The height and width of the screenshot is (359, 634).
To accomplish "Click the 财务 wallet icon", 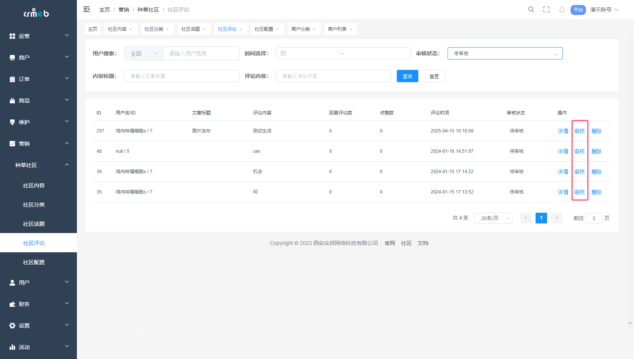I will tap(12, 304).
